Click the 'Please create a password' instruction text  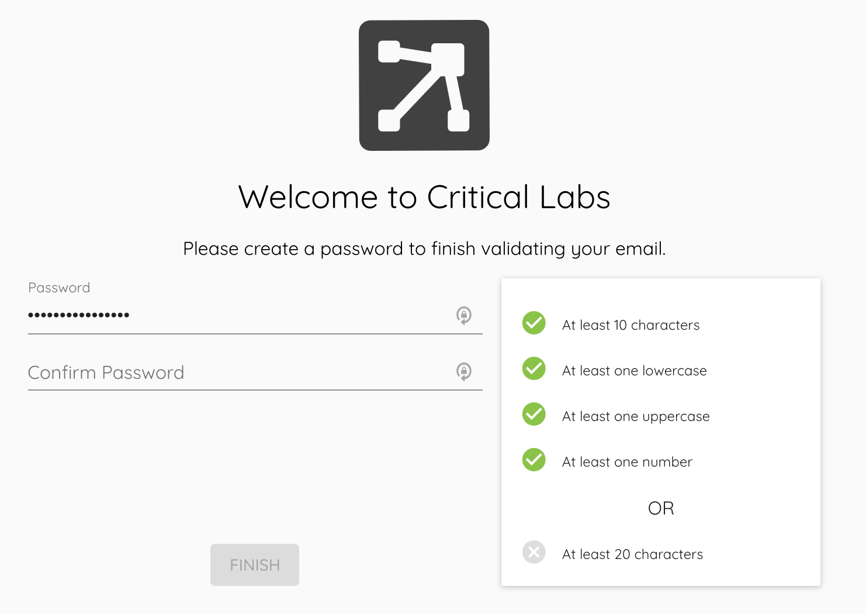click(x=424, y=249)
